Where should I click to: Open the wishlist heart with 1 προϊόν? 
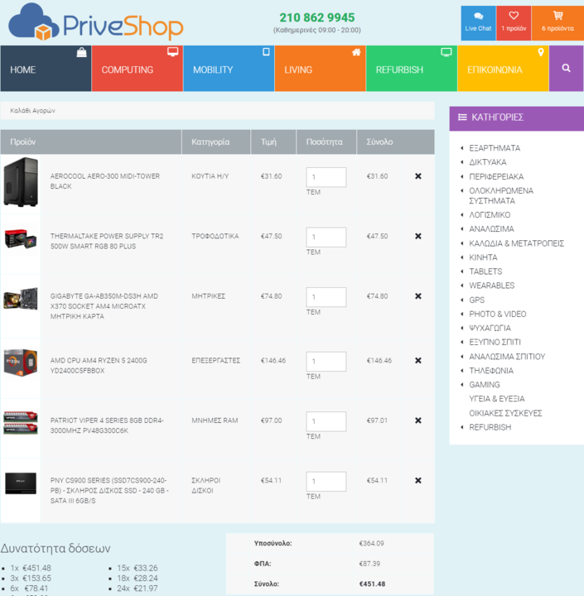point(514,23)
